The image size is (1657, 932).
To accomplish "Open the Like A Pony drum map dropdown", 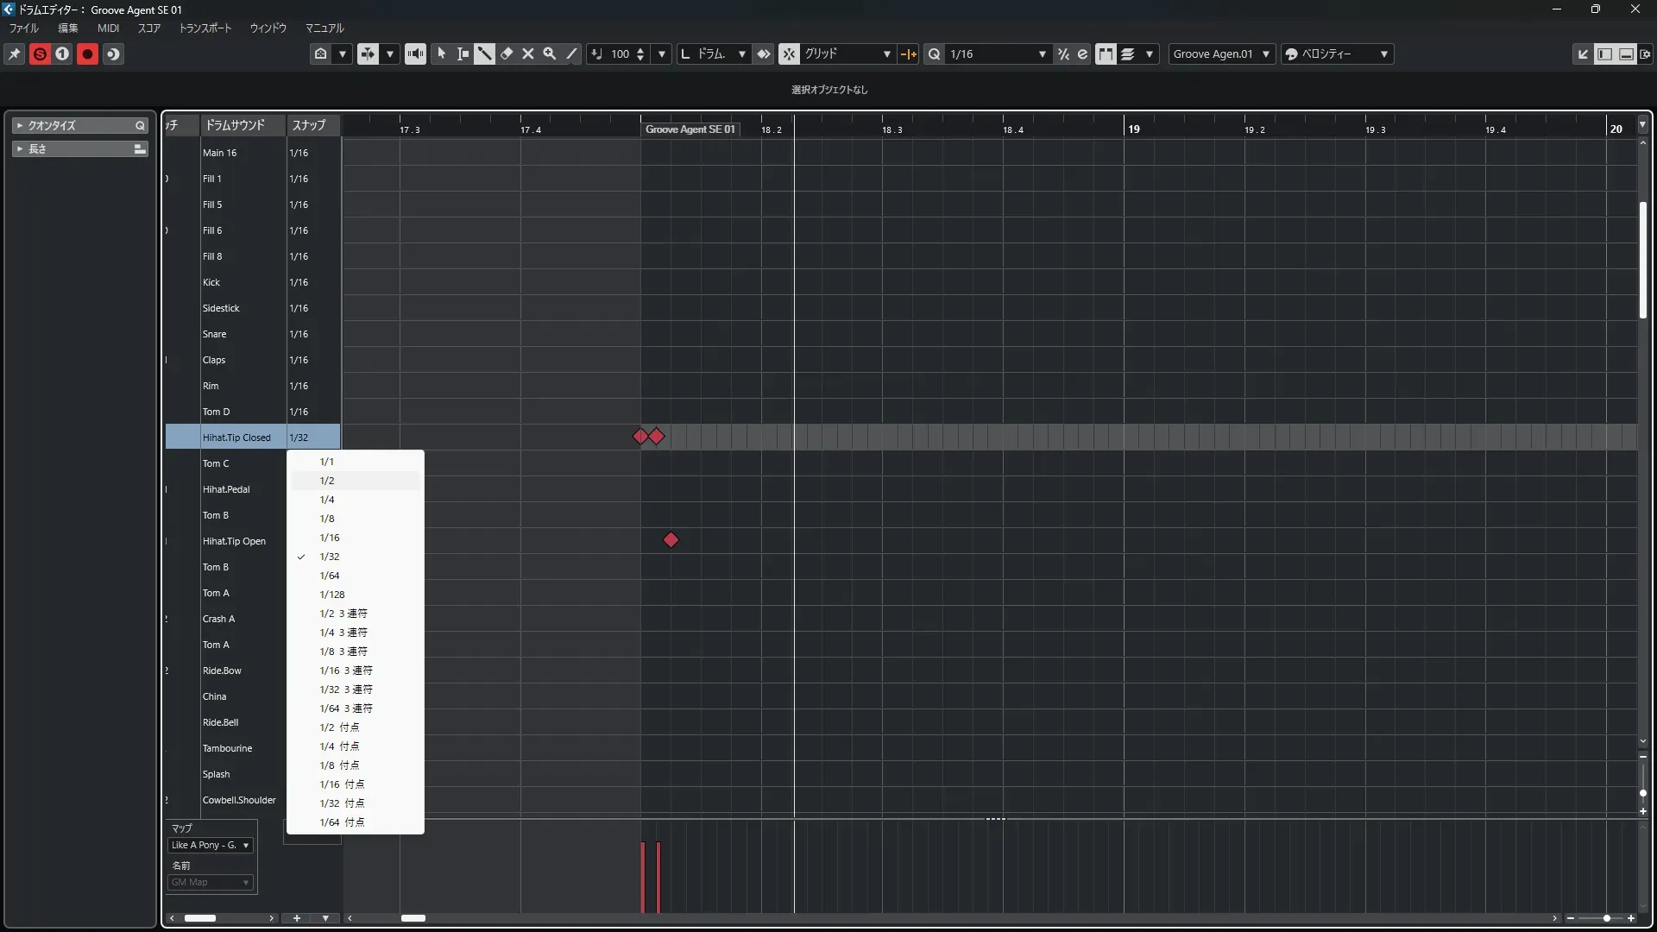I will [211, 845].
